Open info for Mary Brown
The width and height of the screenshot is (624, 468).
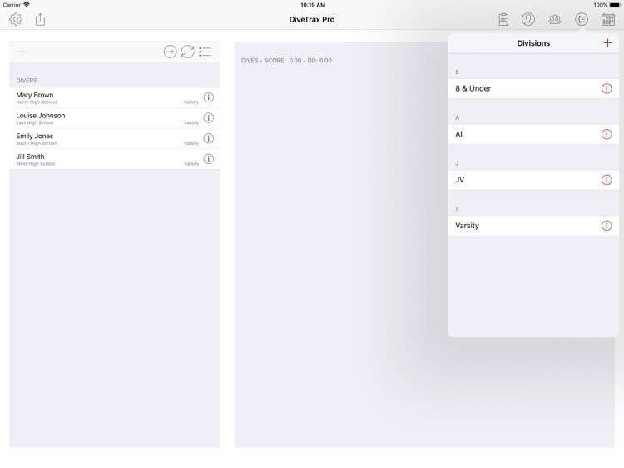tap(209, 97)
